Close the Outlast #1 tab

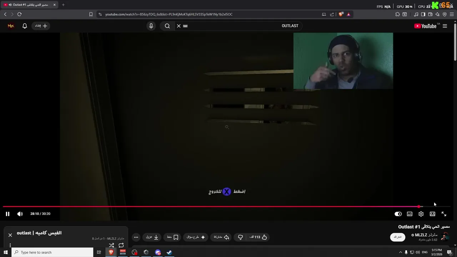click(x=54, y=5)
